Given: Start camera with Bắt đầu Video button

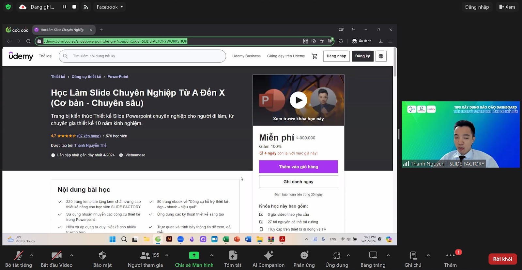Looking at the screenshot, I should [56, 259].
